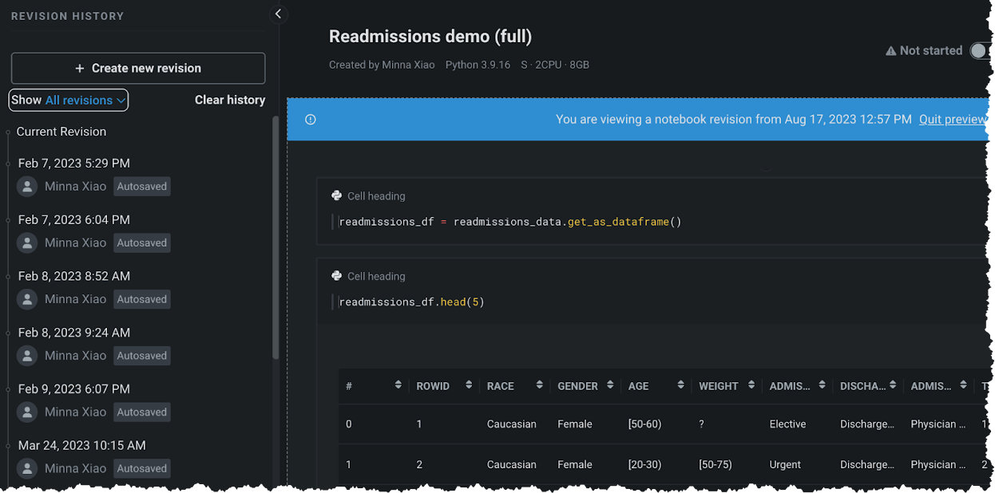Sort by the ROWID column sort icon
995x493 pixels.
coord(469,385)
